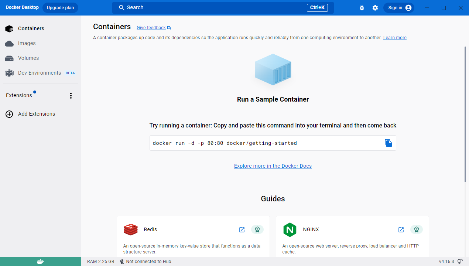Click the Extensions heading

pyautogui.click(x=19, y=95)
